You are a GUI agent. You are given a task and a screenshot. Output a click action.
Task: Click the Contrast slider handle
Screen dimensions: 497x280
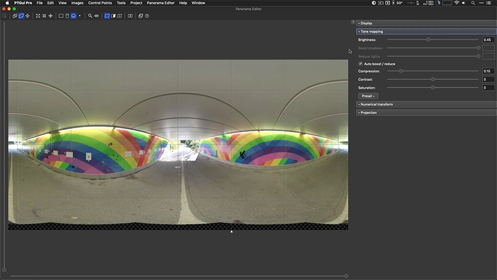(433, 79)
